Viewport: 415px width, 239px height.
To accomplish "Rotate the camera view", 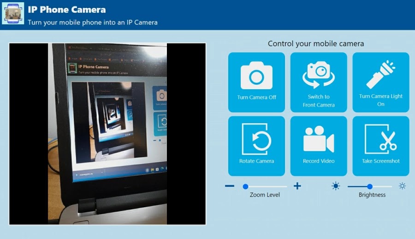I will point(256,146).
